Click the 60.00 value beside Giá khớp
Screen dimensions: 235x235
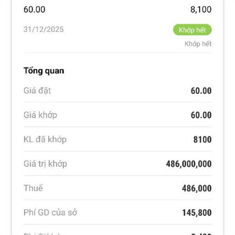[201, 115]
